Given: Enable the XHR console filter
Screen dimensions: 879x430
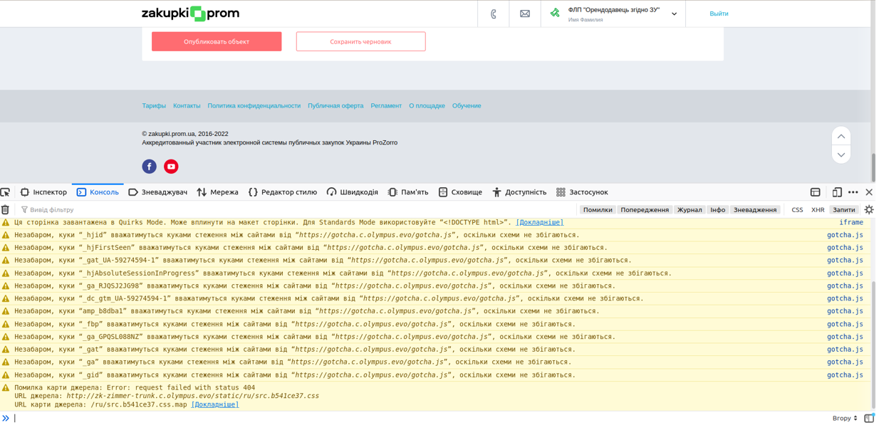Looking at the screenshot, I should 817,210.
